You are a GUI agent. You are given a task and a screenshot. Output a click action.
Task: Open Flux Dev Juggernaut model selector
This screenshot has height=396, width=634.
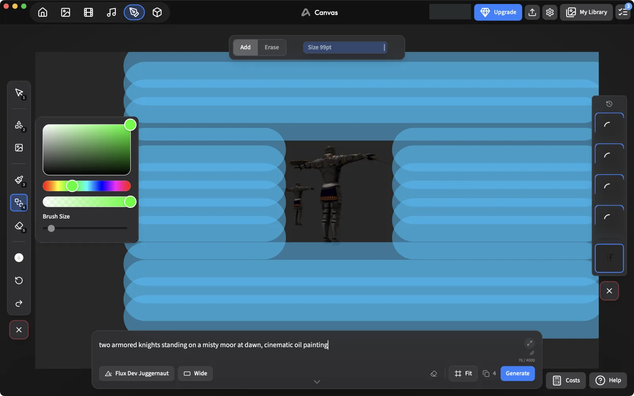[137, 373]
